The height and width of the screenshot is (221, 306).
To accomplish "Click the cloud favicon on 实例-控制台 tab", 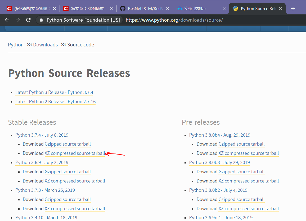I will 179,8.
